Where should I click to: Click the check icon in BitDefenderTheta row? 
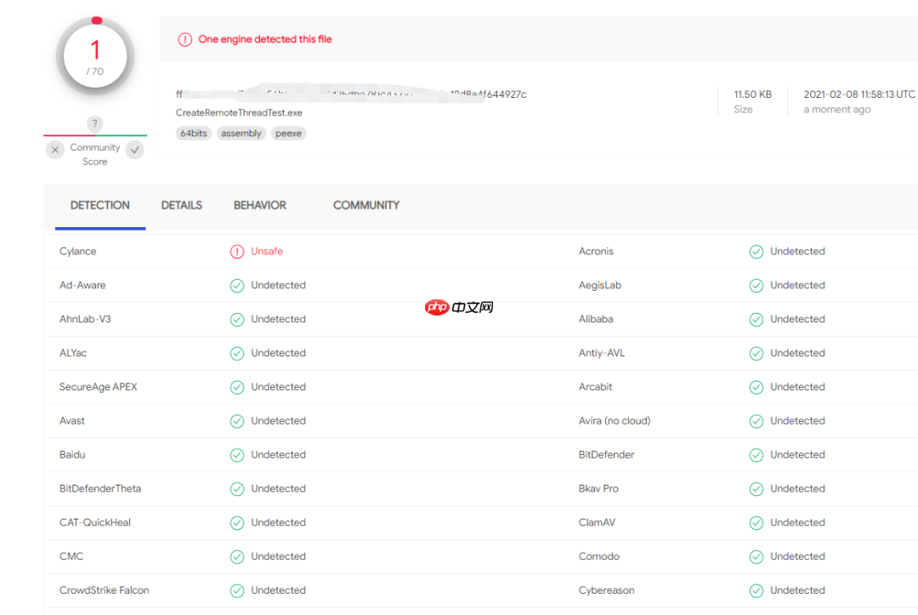pyautogui.click(x=237, y=489)
